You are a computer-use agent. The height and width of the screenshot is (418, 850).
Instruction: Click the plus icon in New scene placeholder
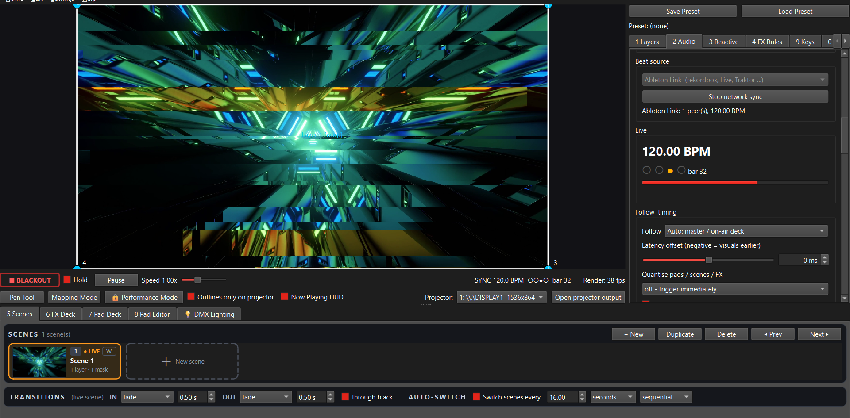166,362
